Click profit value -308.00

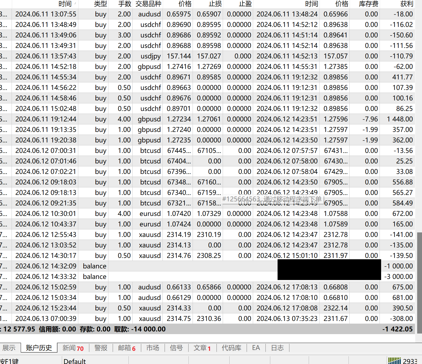pyautogui.click(x=401, y=318)
